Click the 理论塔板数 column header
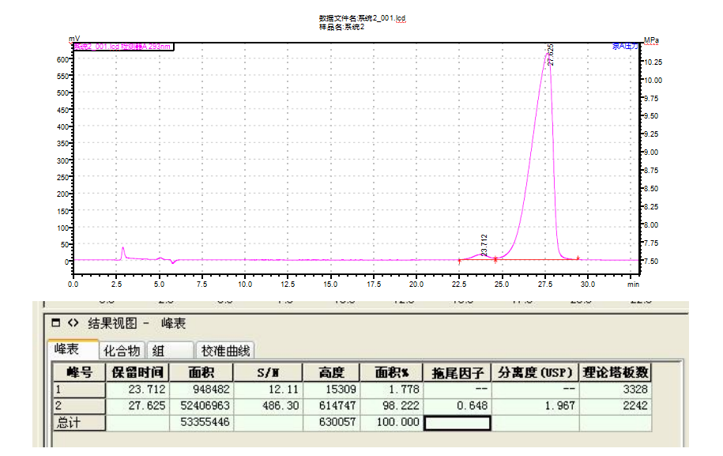723x456 pixels. (x=616, y=372)
